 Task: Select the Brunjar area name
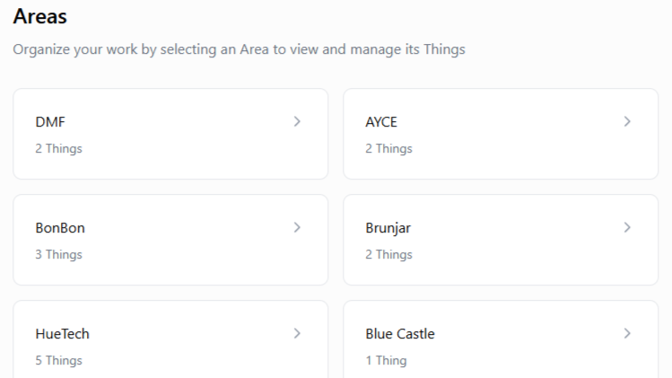coord(388,228)
